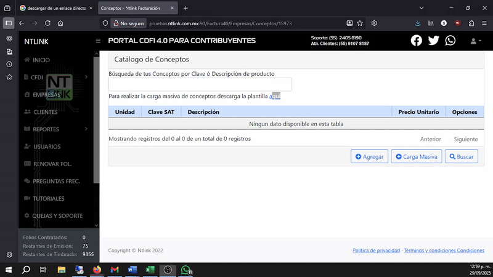Open Términos y condiciones link

point(444,251)
